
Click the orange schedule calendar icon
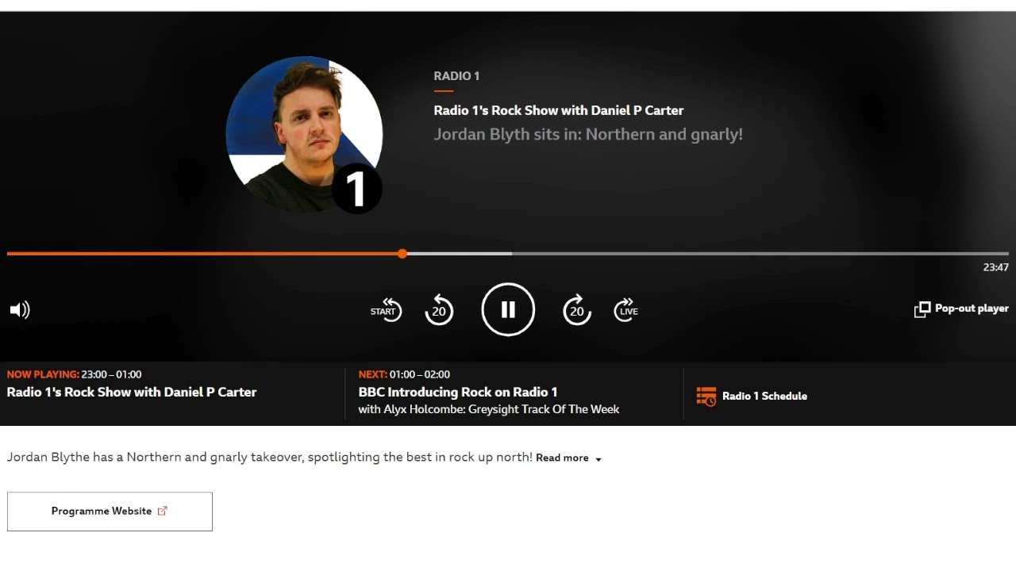706,397
